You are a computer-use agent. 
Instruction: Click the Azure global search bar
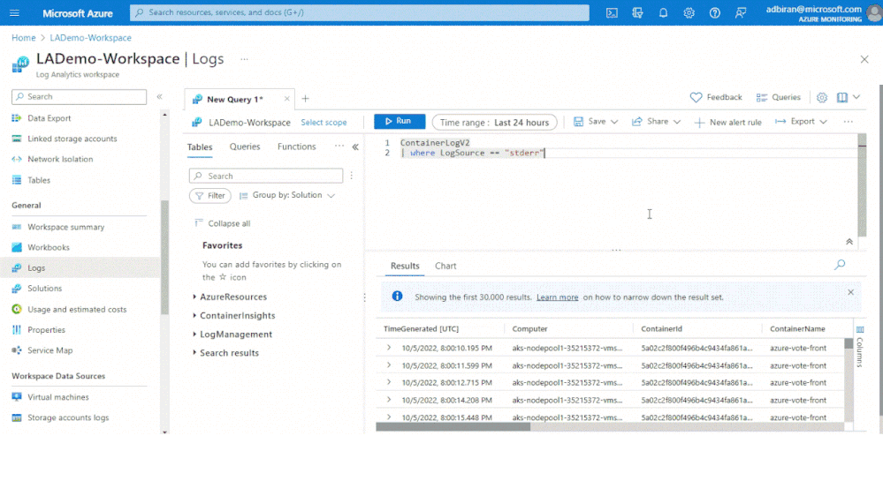click(359, 12)
